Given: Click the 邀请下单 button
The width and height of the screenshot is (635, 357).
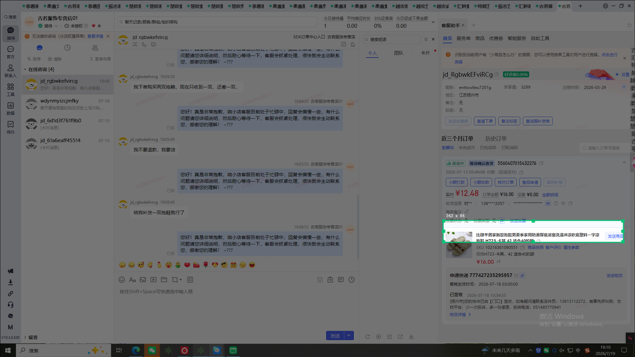Looking at the screenshot, I should [x=485, y=121].
